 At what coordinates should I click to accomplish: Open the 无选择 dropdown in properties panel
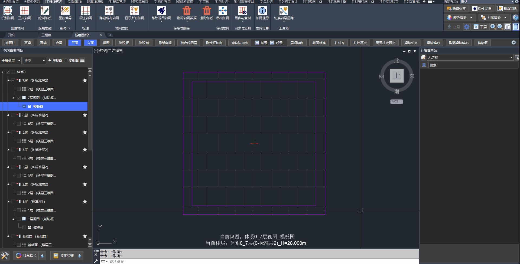point(470,57)
